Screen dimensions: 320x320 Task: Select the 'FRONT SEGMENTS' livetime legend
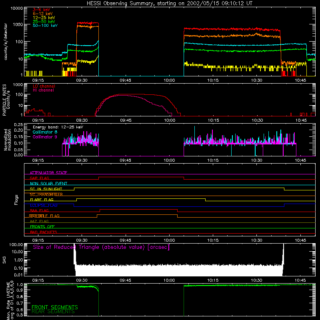tap(55, 307)
